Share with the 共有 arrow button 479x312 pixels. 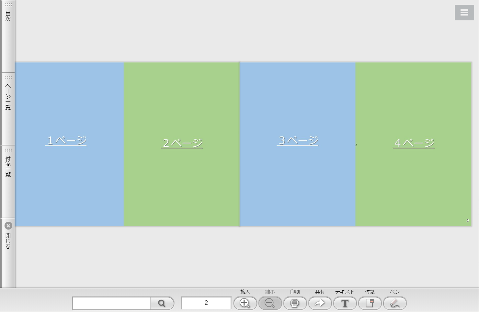(x=320, y=303)
